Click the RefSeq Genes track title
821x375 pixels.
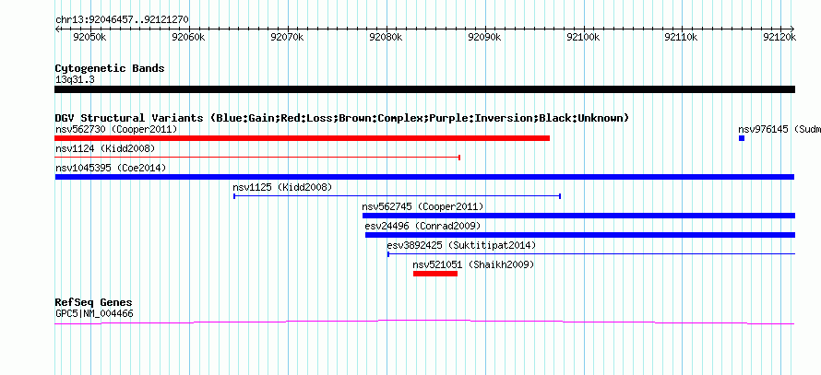(94, 302)
